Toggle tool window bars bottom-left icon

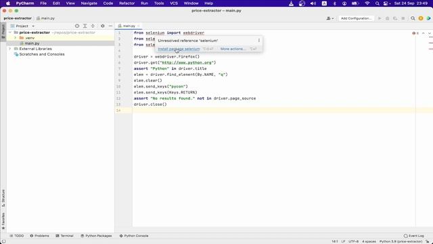(x=3, y=241)
